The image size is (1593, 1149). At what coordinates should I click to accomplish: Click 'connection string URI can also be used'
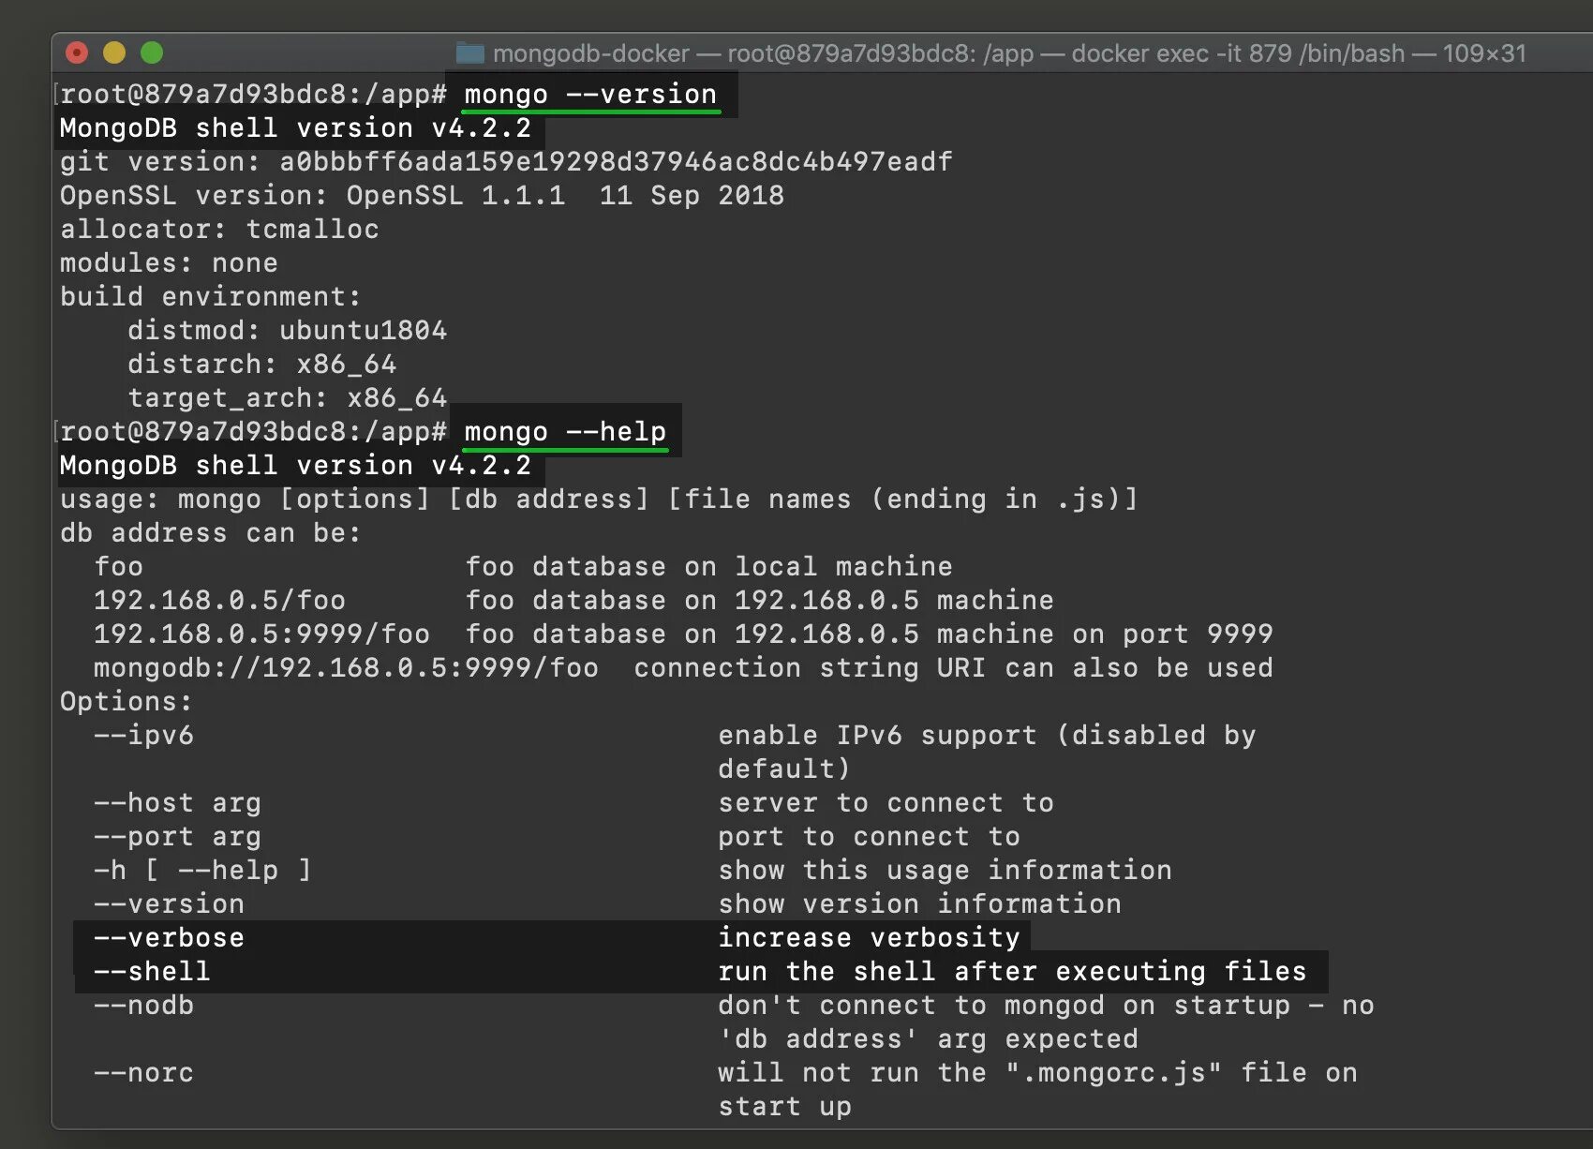click(953, 668)
